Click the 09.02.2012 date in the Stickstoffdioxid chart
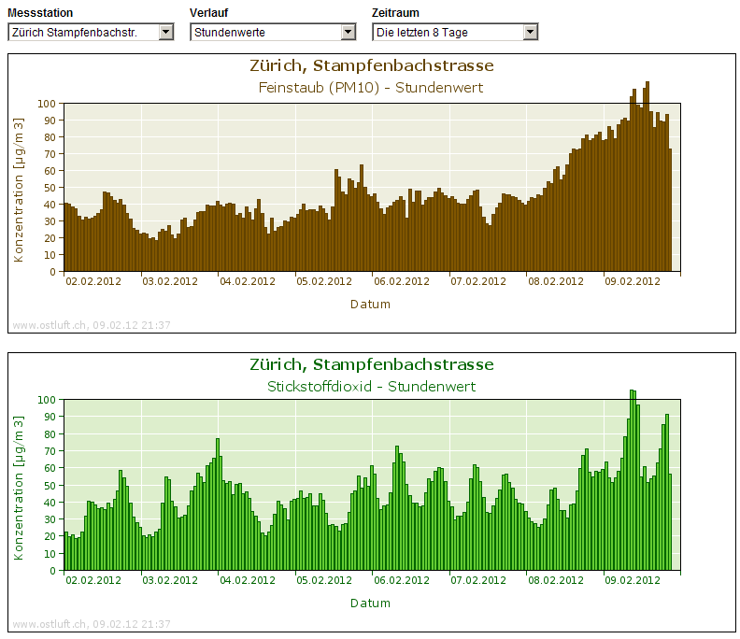The width and height of the screenshot is (740, 639). (632, 579)
